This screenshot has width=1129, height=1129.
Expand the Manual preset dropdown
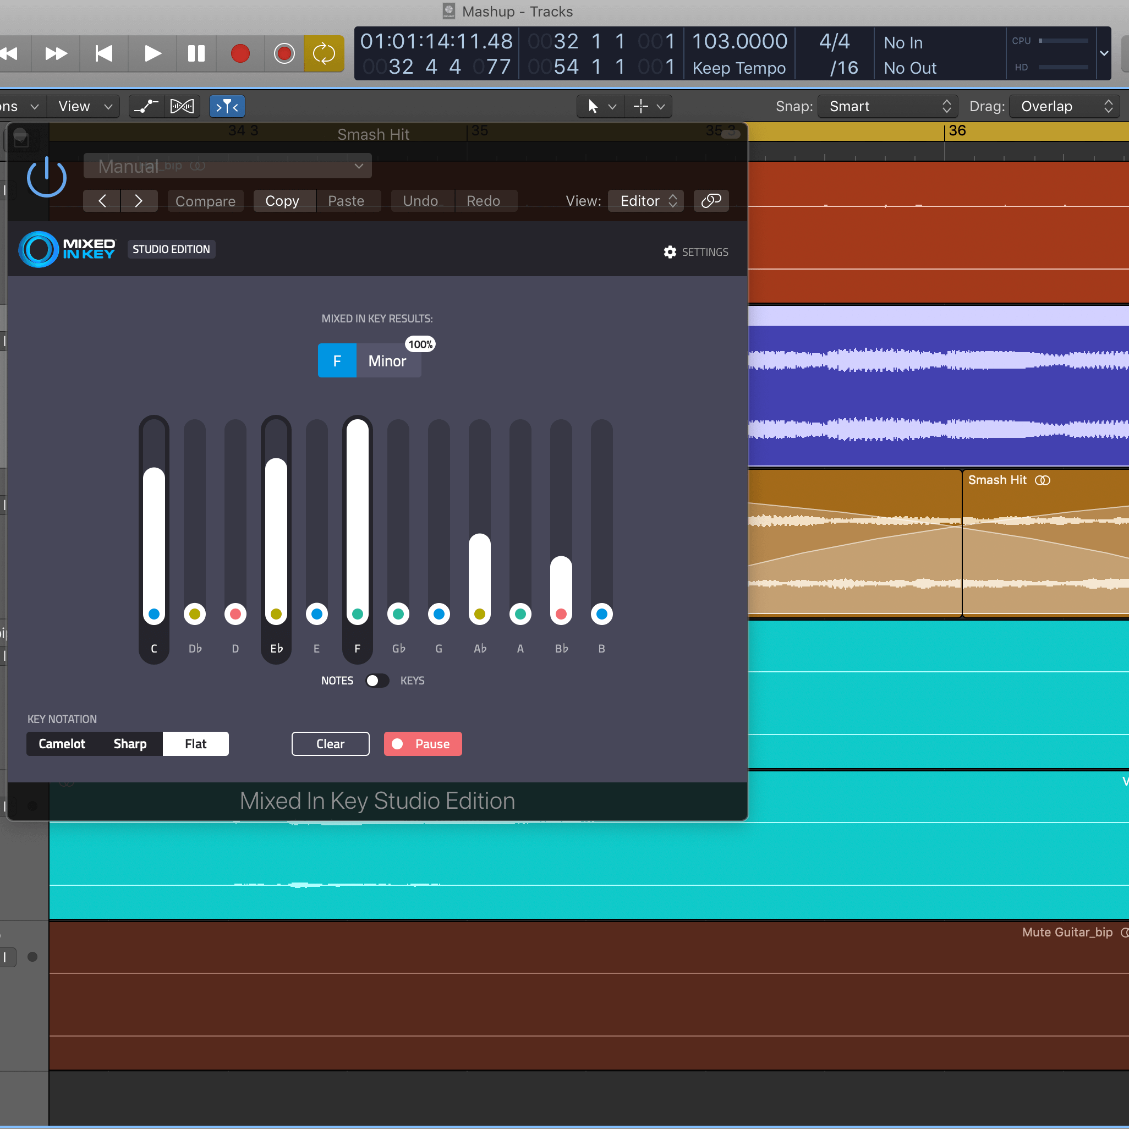click(x=359, y=167)
